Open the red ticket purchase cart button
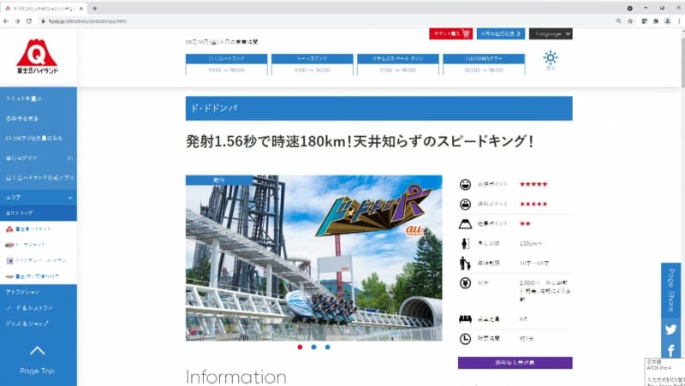 450,33
